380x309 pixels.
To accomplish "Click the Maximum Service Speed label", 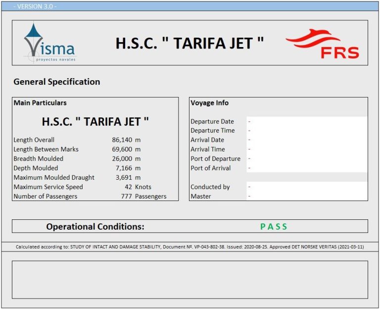I will pyautogui.click(x=48, y=187).
